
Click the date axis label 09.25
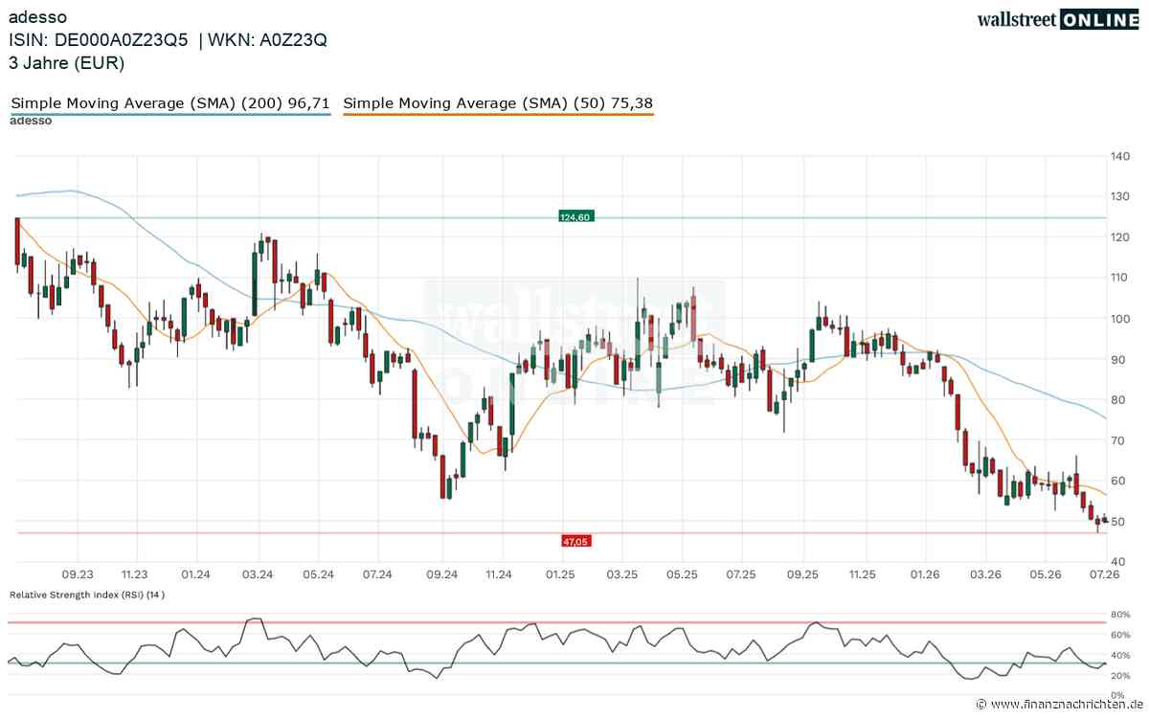pos(803,574)
